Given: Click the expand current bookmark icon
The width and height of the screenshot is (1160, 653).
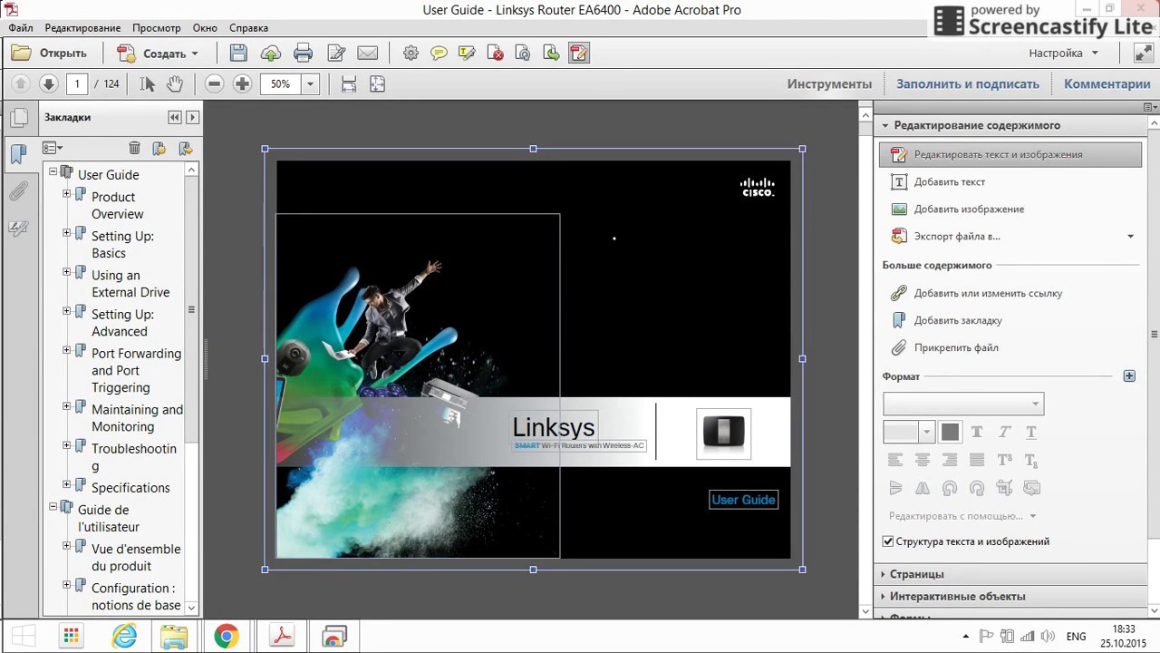Looking at the screenshot, I should click(185, 148).
